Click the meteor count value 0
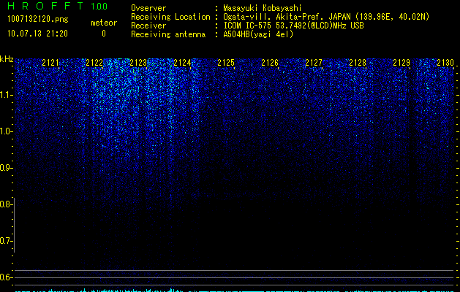Viewport: 460px width, 292px height. (x=104, y=34)
